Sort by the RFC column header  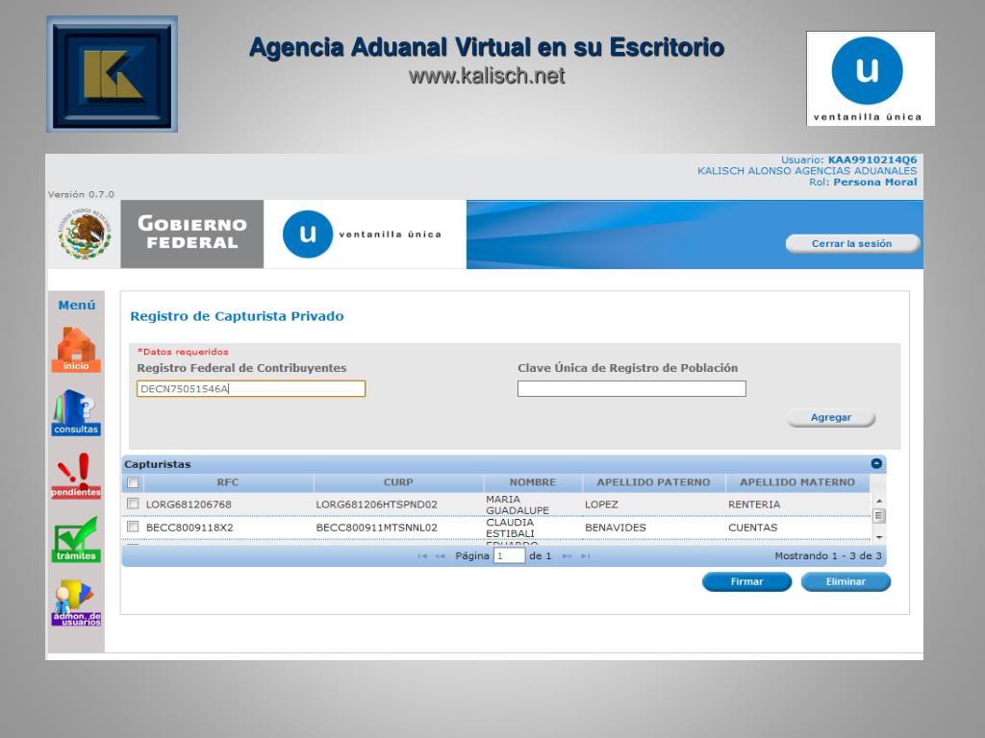228,482
